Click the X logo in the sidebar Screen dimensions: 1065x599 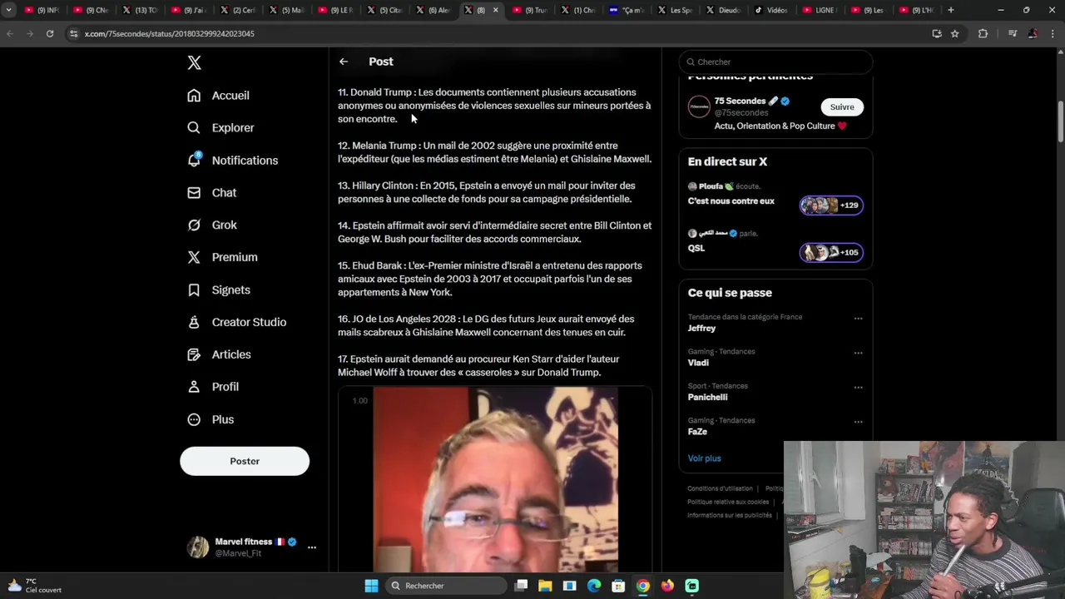pyautogui.click(x=194, y=63)
